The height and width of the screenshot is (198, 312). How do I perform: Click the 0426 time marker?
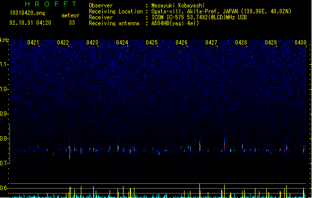click(x=182, y=43)
